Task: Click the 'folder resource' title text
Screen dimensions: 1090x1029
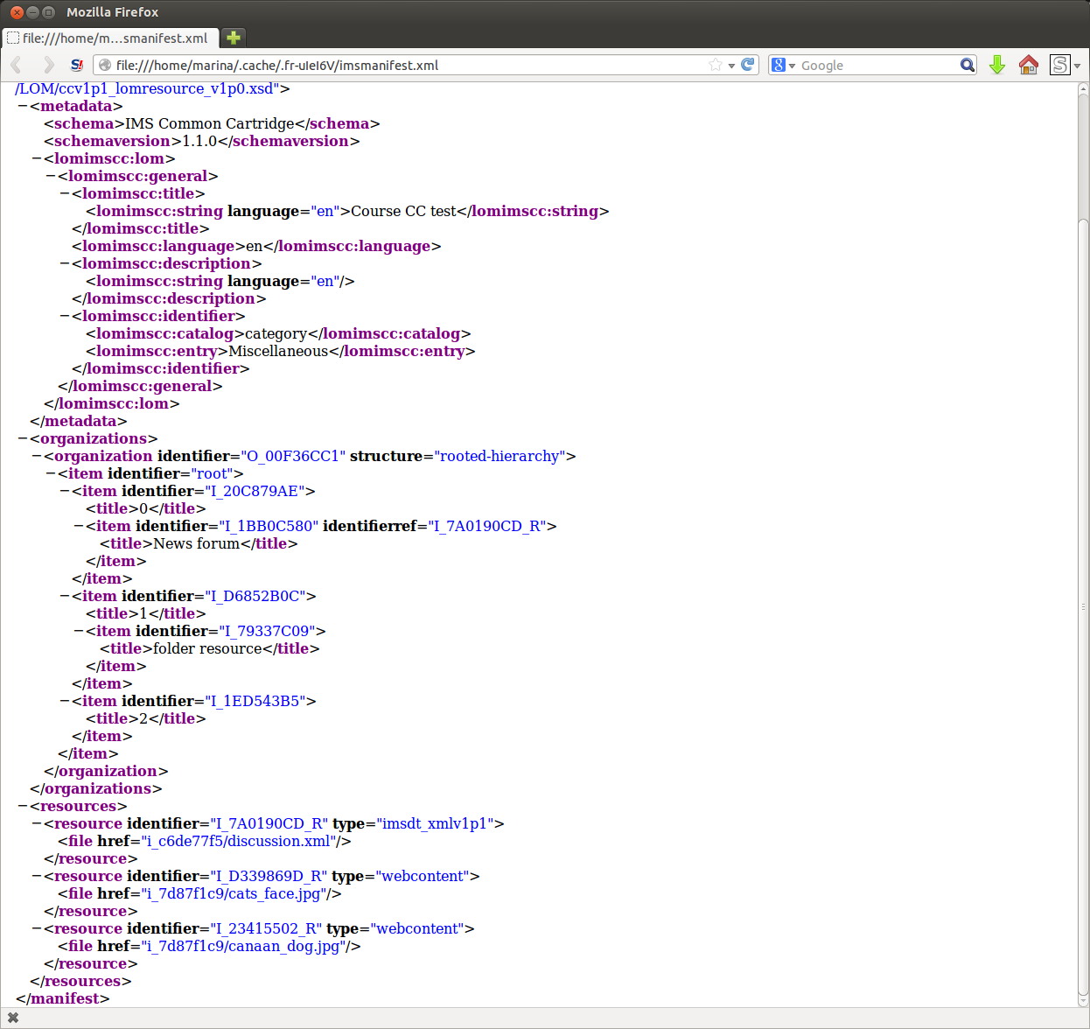Action: point(207,648)
